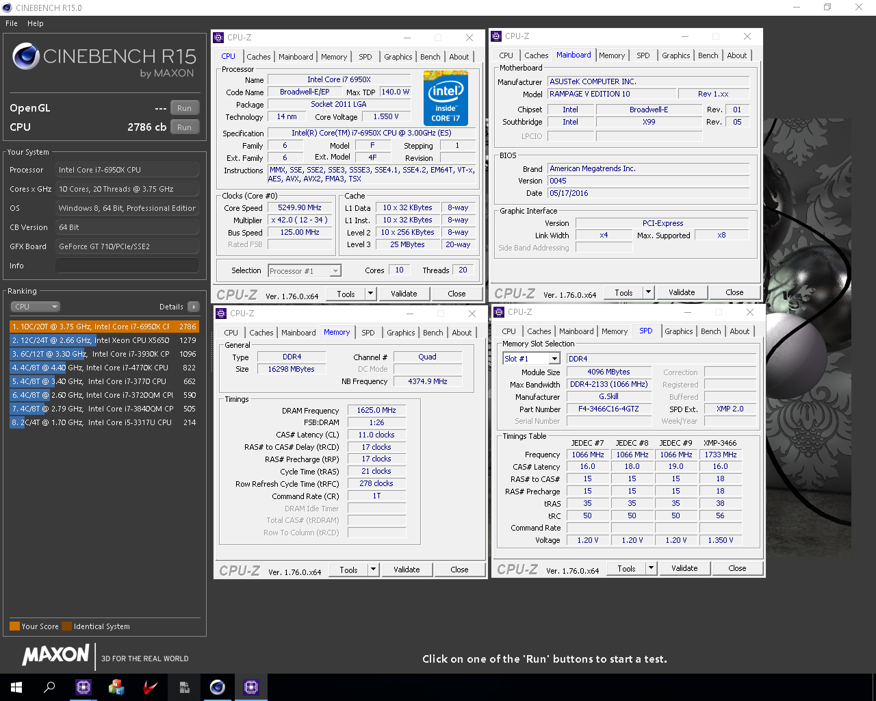
Task: Open Mainboard tab in CPU-Z Memory window
Action: pyautogui.click(x=299, y=333)
